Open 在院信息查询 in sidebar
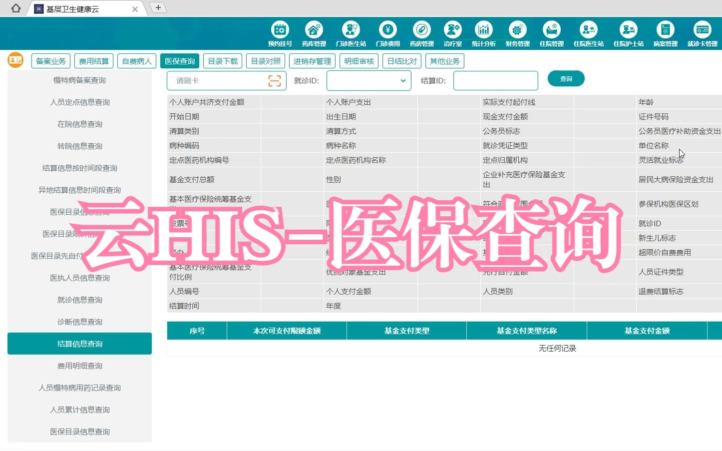 pyautogui.click(x=79, y=124)
